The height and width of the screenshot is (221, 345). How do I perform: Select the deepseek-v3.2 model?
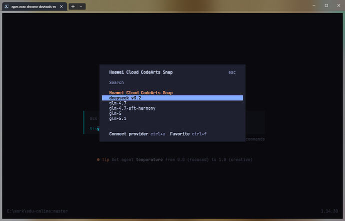coord(172,98)
